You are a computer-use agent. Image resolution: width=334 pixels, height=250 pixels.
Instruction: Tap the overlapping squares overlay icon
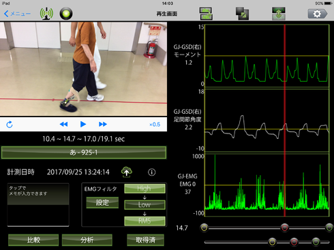(242, 14)
